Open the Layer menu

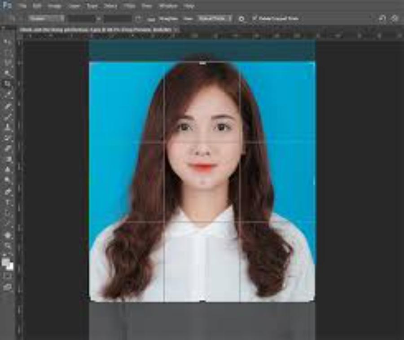pyautogui.click(x=74, y=6)
